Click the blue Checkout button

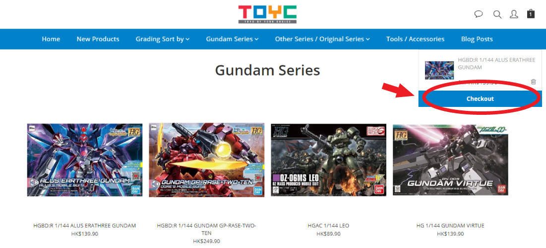[480, 99]
